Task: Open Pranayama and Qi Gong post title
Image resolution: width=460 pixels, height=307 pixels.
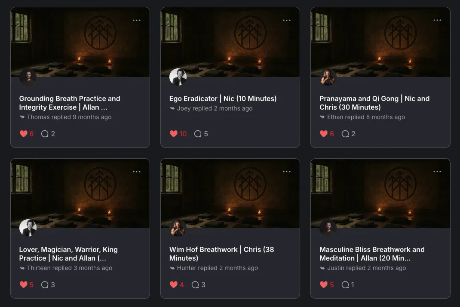Action: tap(374, 103)
